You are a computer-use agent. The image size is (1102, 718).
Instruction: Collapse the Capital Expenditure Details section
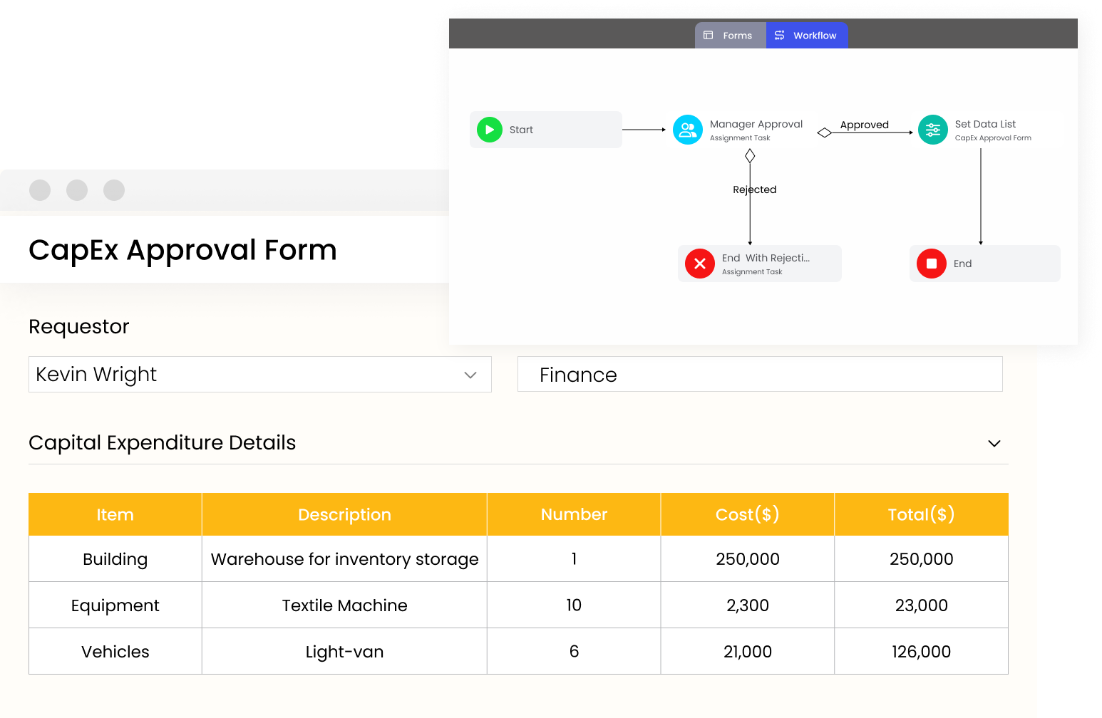(x=994, y=443)
